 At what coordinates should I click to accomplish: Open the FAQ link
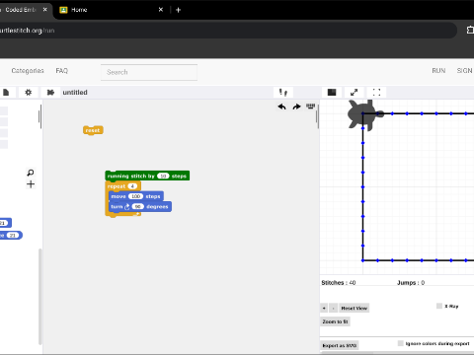coord(62,71)
